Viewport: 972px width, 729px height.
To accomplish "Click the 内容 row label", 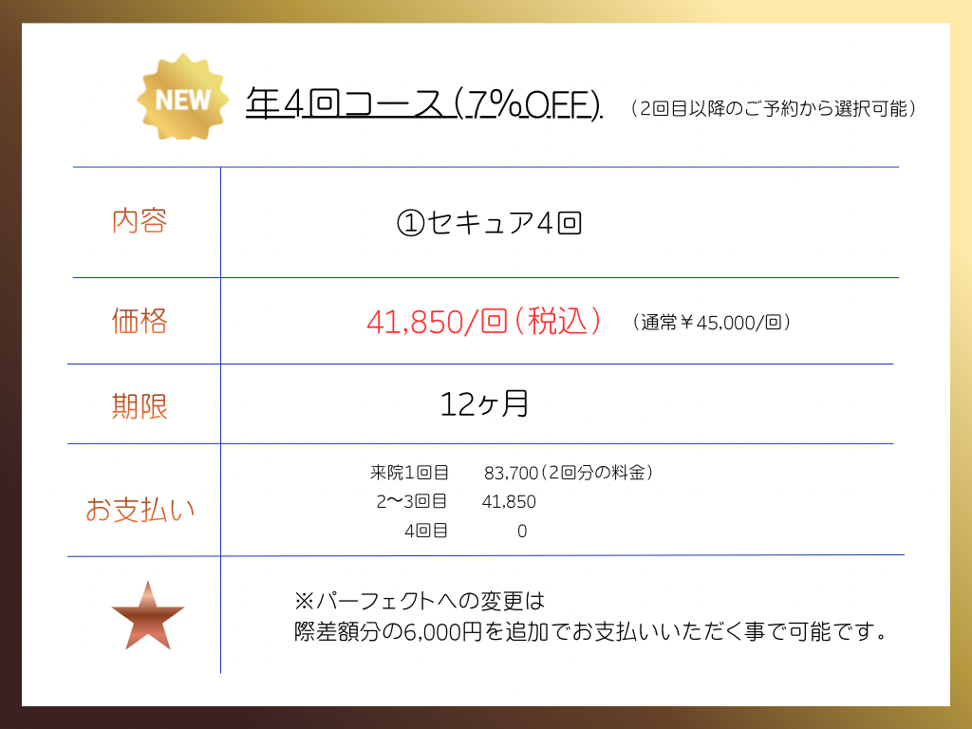I will 140,221.
